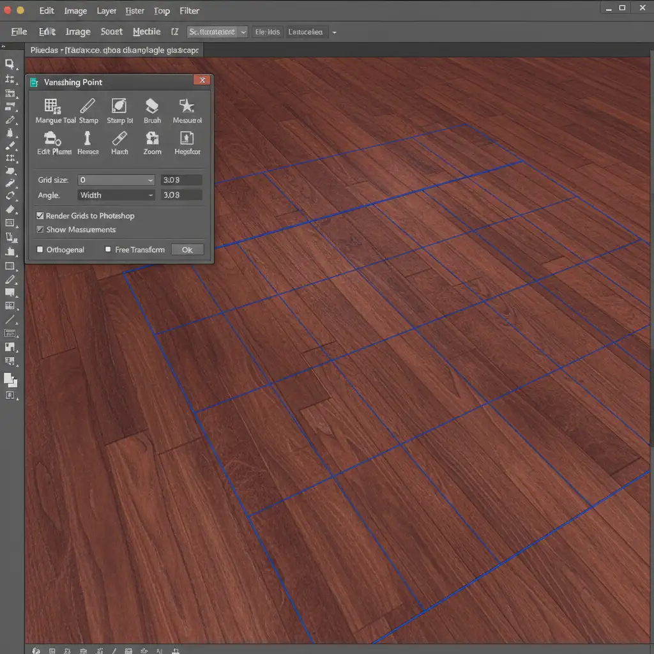Uncheck Render Grids to Photoshop
Image resolution: width=654 pixels, height=654 pixels.
[x=40, y=216]
